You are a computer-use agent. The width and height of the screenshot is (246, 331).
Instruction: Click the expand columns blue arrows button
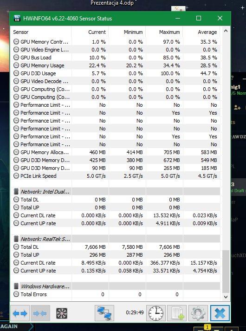pos(20,313)
